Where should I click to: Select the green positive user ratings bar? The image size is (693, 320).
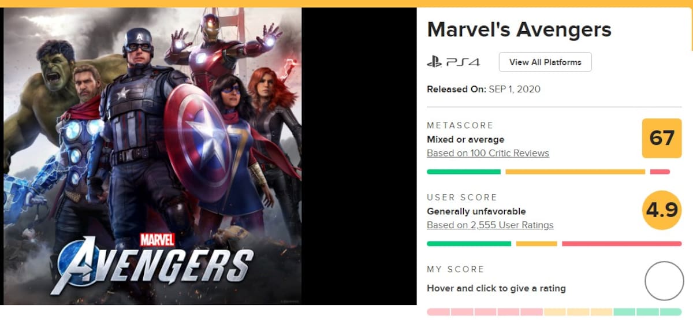tap(469, 244)
